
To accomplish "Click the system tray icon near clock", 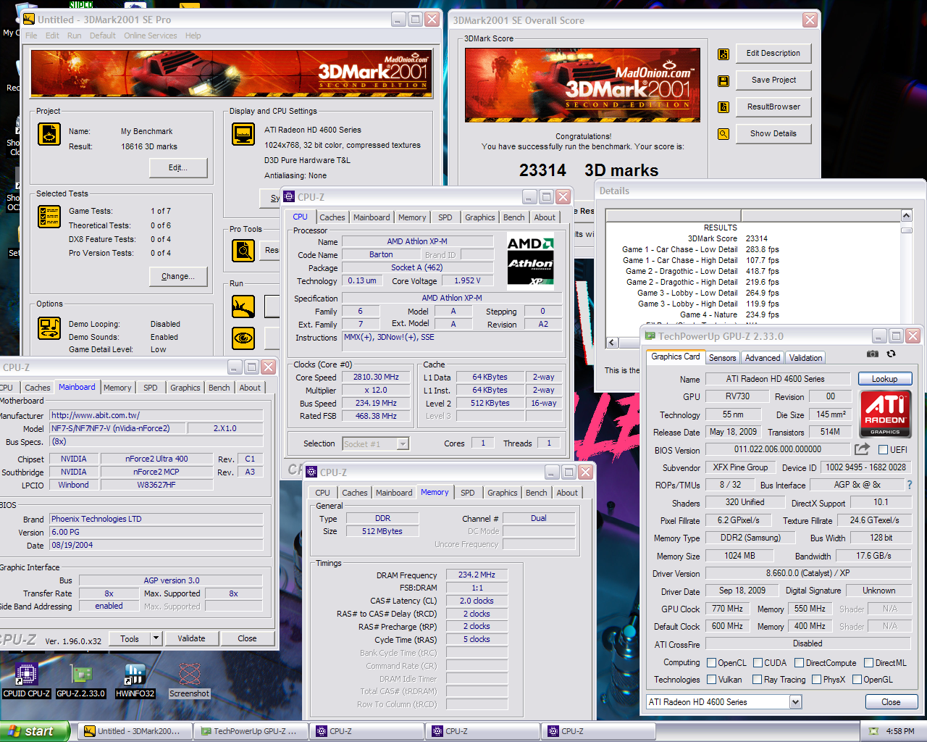I will click(873, 731).
